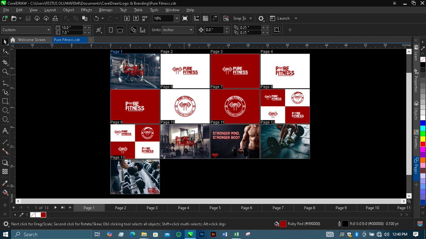
Task: Open the Learn docker tab
Action: 416,53
